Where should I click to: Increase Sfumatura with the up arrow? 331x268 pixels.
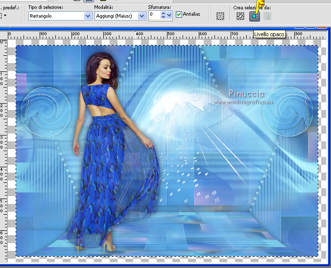click(164, 13)
